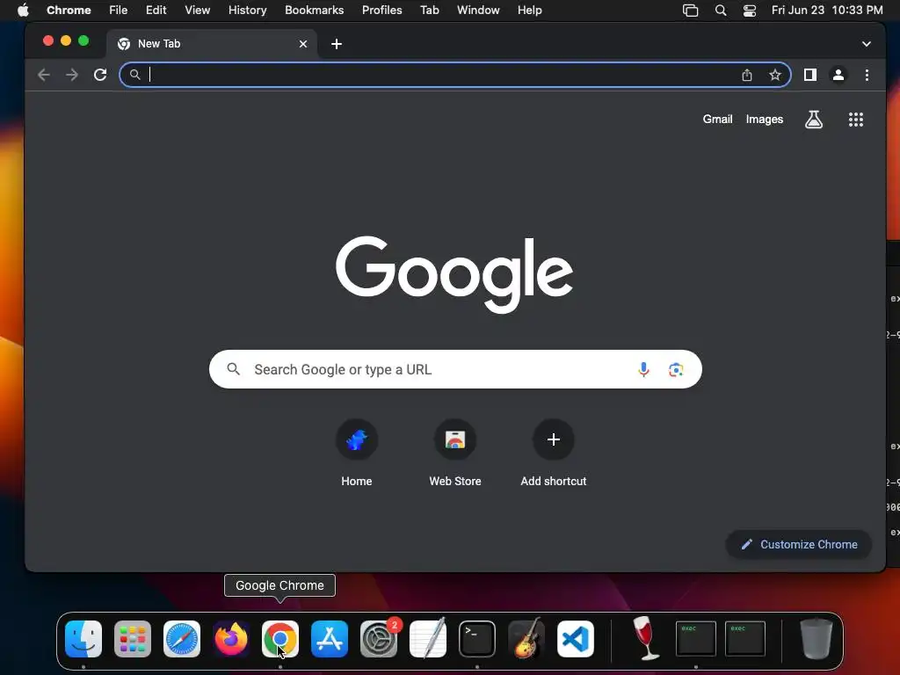Open Spotlight search in menu bar

pyautogui.click(x=721, y=11)
